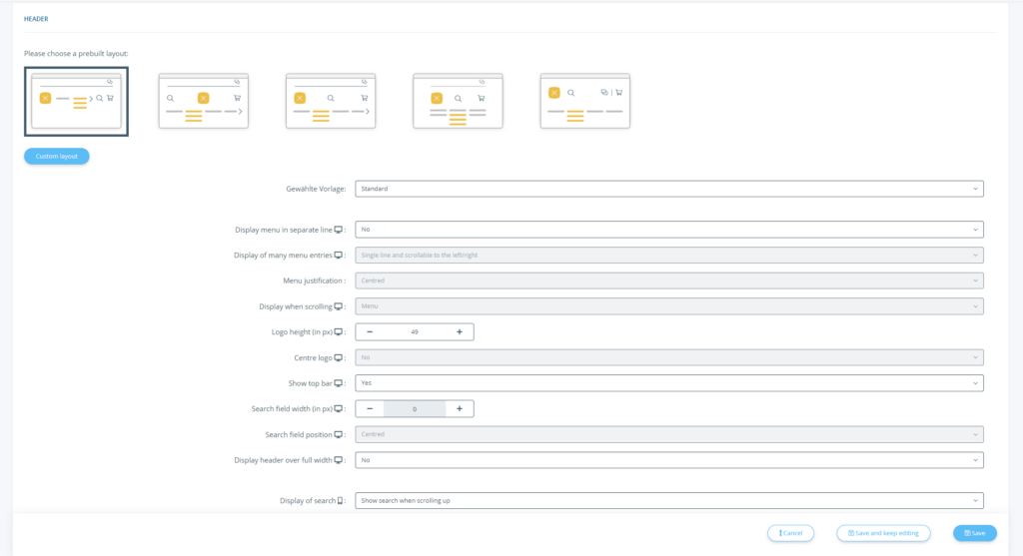Open the Display of search dropdown

coord(668,500)
